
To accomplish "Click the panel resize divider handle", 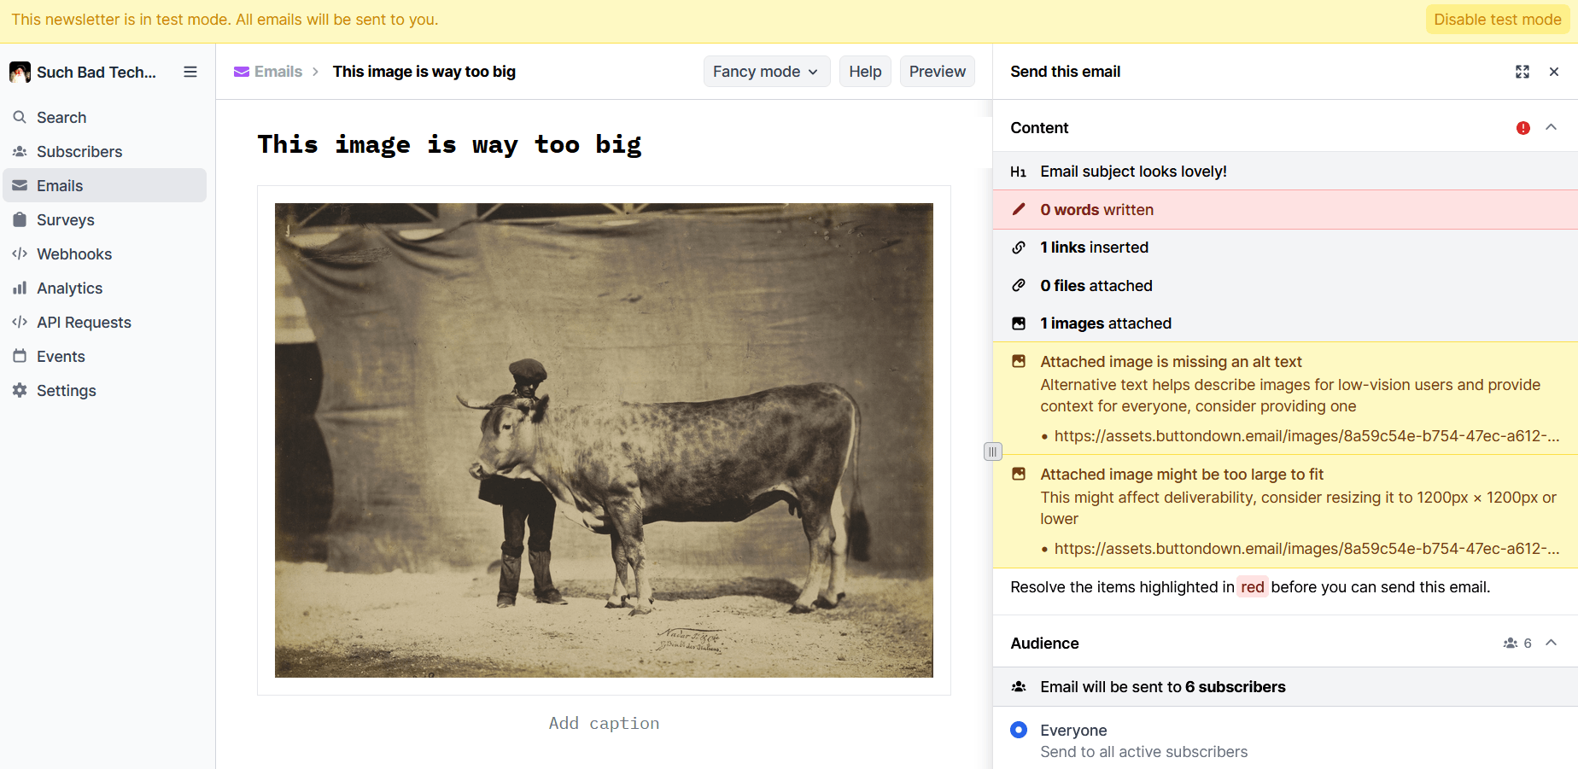I will tap(992, 451).
